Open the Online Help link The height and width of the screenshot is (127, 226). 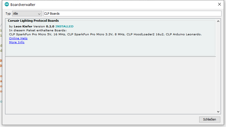[x=18, y=38]
